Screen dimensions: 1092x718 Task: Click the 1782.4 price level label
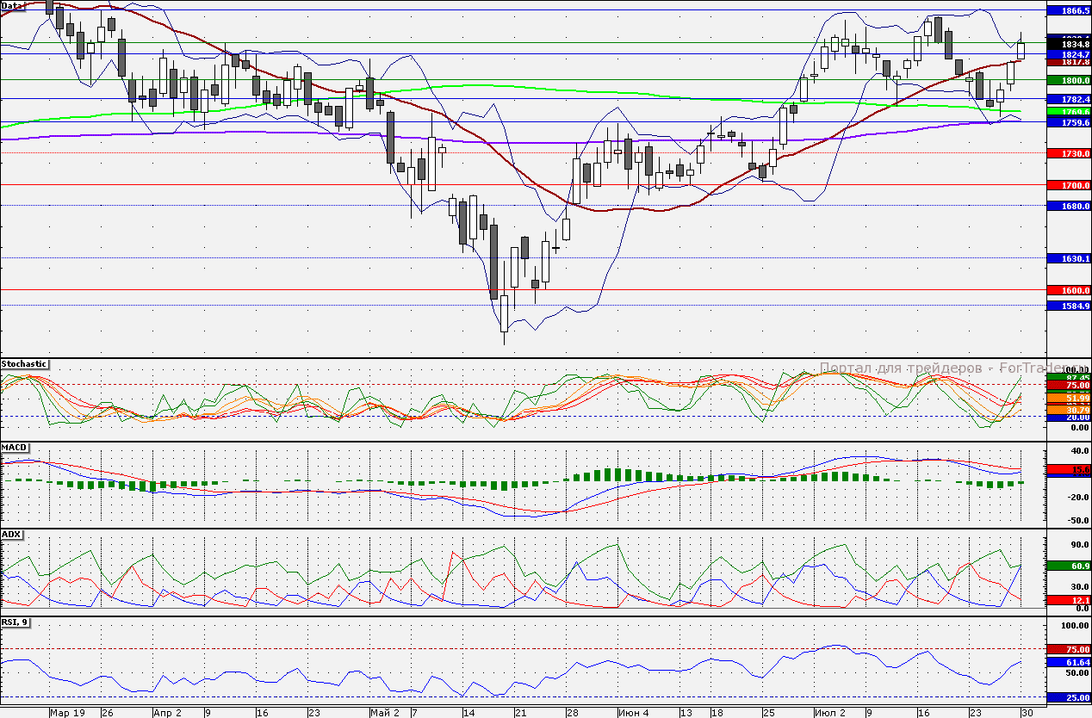pyautogui.click(x=1069, y=99)
